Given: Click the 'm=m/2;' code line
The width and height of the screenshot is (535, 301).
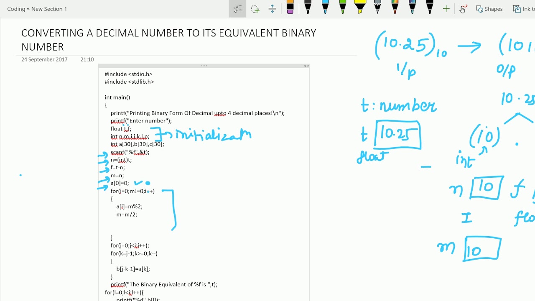Looking at the screenshot, I should coord(127,214).
